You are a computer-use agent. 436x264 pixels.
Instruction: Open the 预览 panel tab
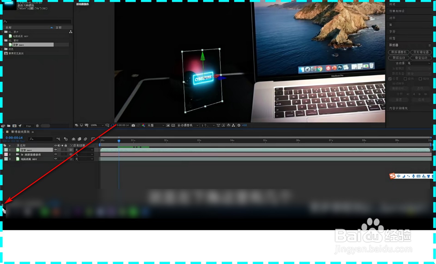pyautogui.click(x=392, y=4)
